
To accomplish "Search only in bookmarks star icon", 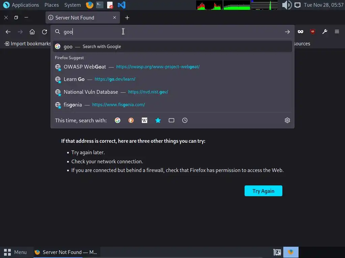I will 158,120.
